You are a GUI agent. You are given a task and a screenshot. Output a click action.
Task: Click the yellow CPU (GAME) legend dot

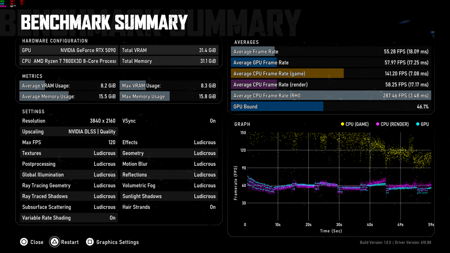[342, 124]
